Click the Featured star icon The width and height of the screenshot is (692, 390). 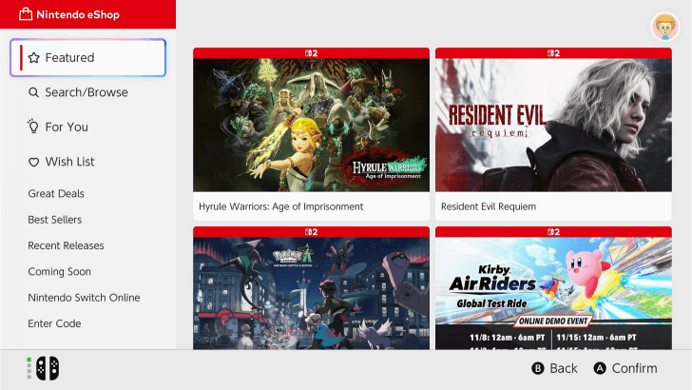coord(33,57)
